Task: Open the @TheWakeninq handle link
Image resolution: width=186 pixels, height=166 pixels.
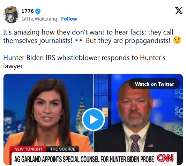Action: click(x=39, y=19)
